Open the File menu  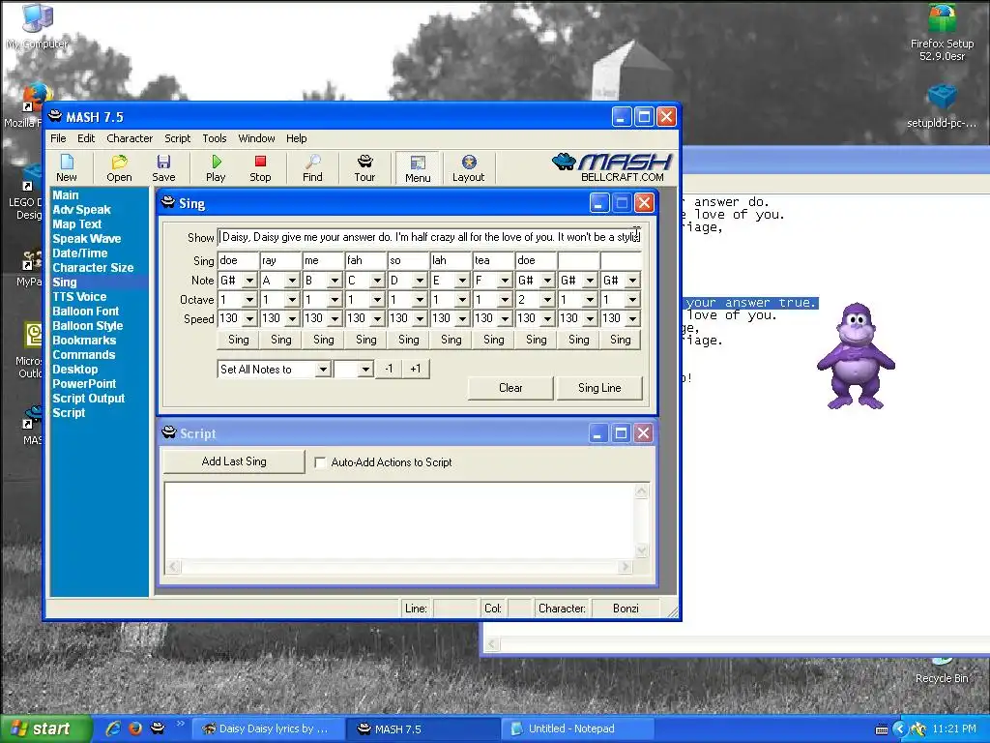58,138
